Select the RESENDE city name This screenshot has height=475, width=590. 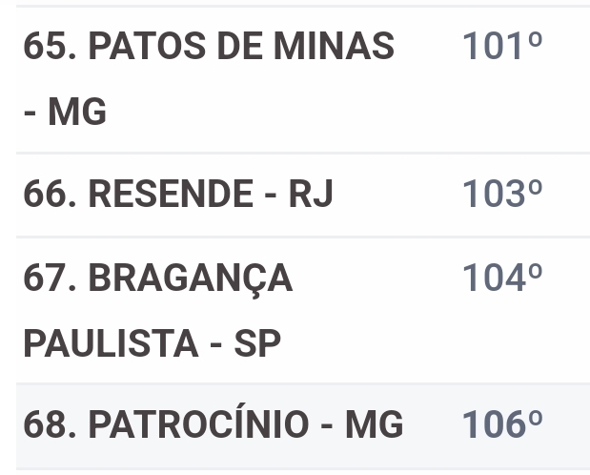[x=170, y=195]
